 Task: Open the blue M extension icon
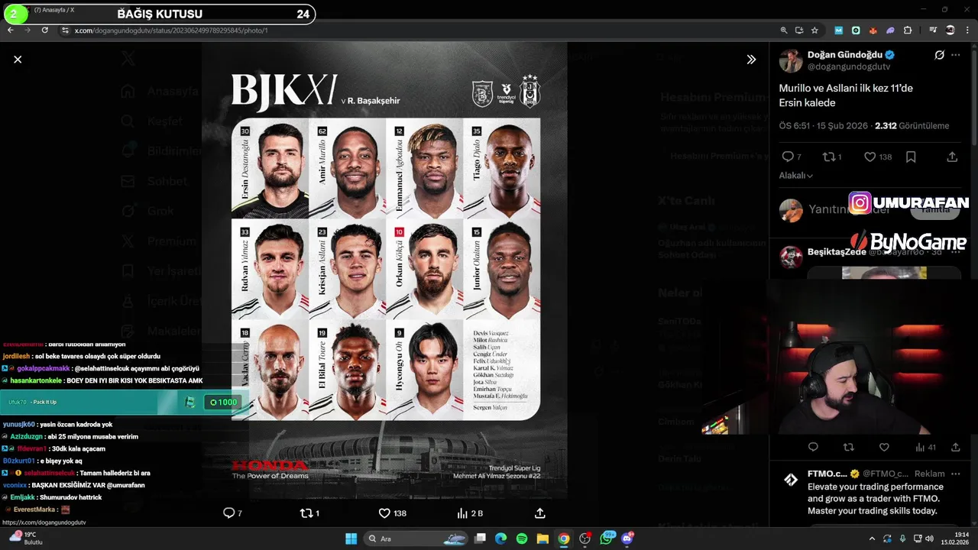coord(839,31)
